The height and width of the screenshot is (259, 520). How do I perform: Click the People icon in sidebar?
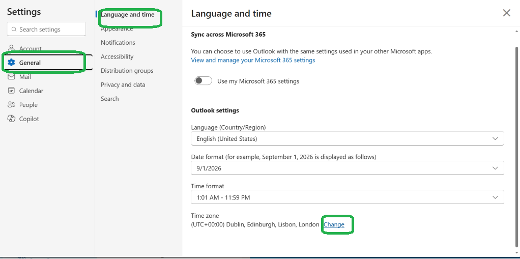[x=11, y=105]
